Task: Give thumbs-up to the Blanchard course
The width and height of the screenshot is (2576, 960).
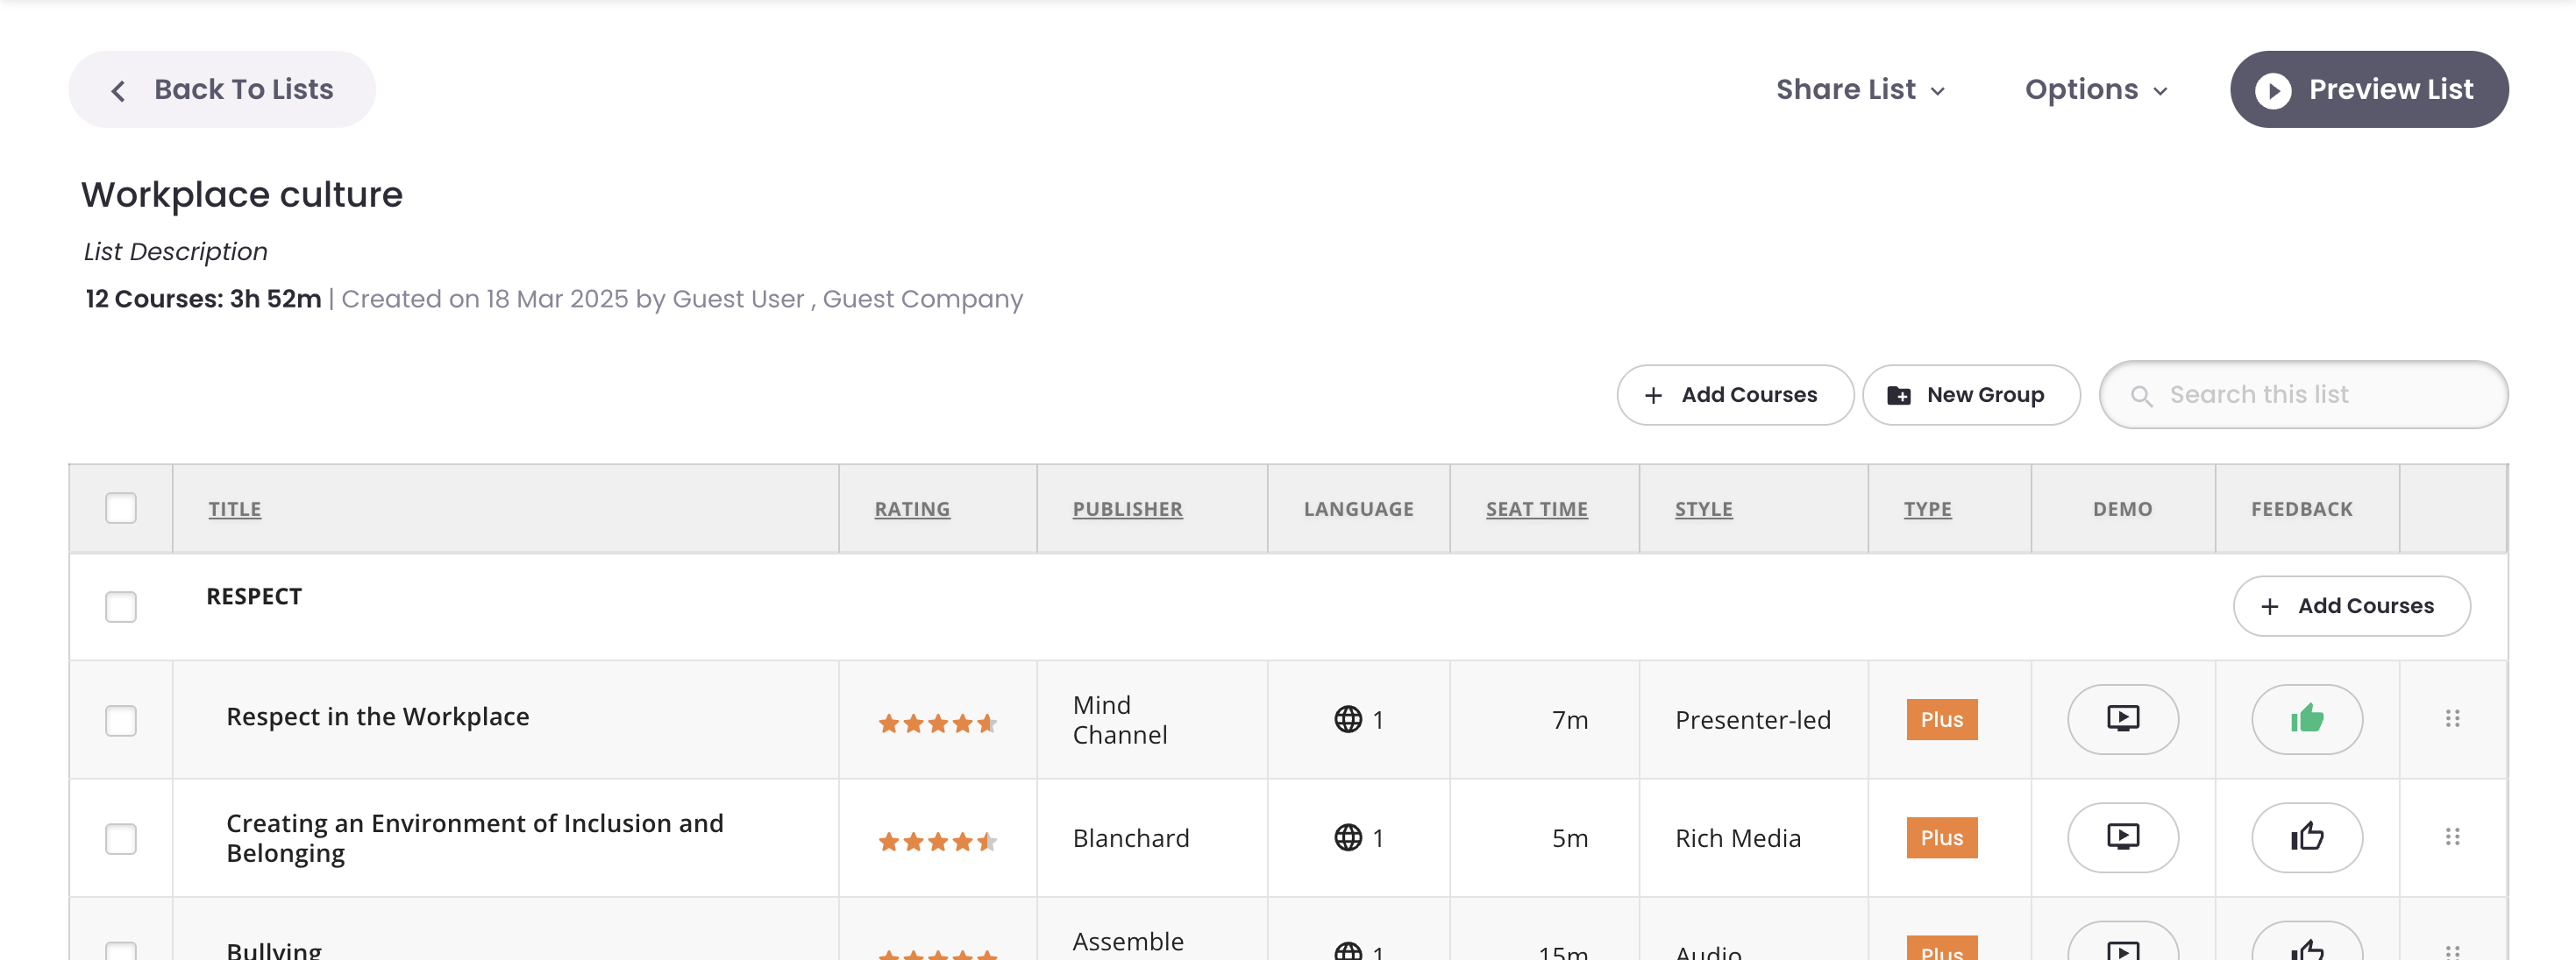Action: (x=2306, y=837)
